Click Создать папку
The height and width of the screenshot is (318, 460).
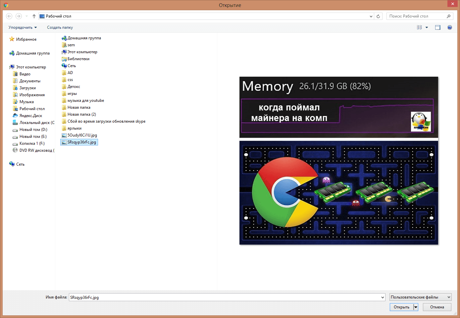click(x=60, y=27)
